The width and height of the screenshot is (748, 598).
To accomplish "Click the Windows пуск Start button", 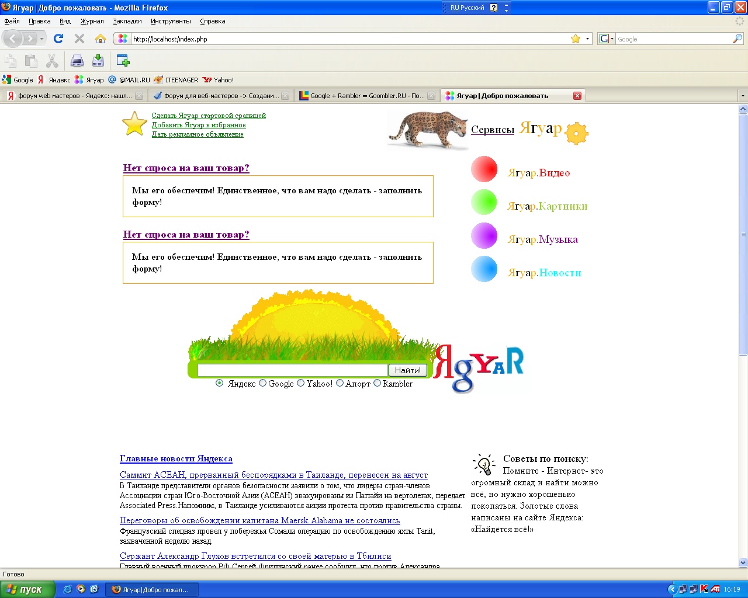I will [27, 589].
